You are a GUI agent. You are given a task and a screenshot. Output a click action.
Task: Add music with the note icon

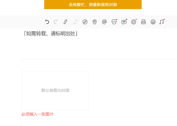click(162, 22)
